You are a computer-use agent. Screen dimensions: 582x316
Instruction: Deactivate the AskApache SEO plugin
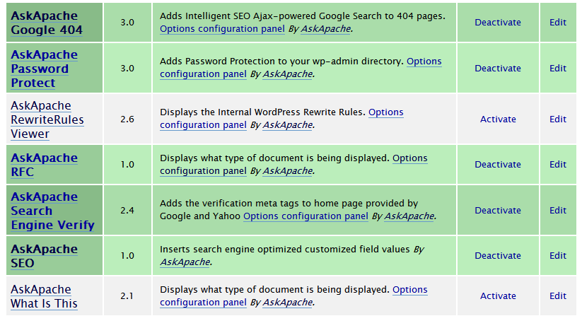(498, 255)
